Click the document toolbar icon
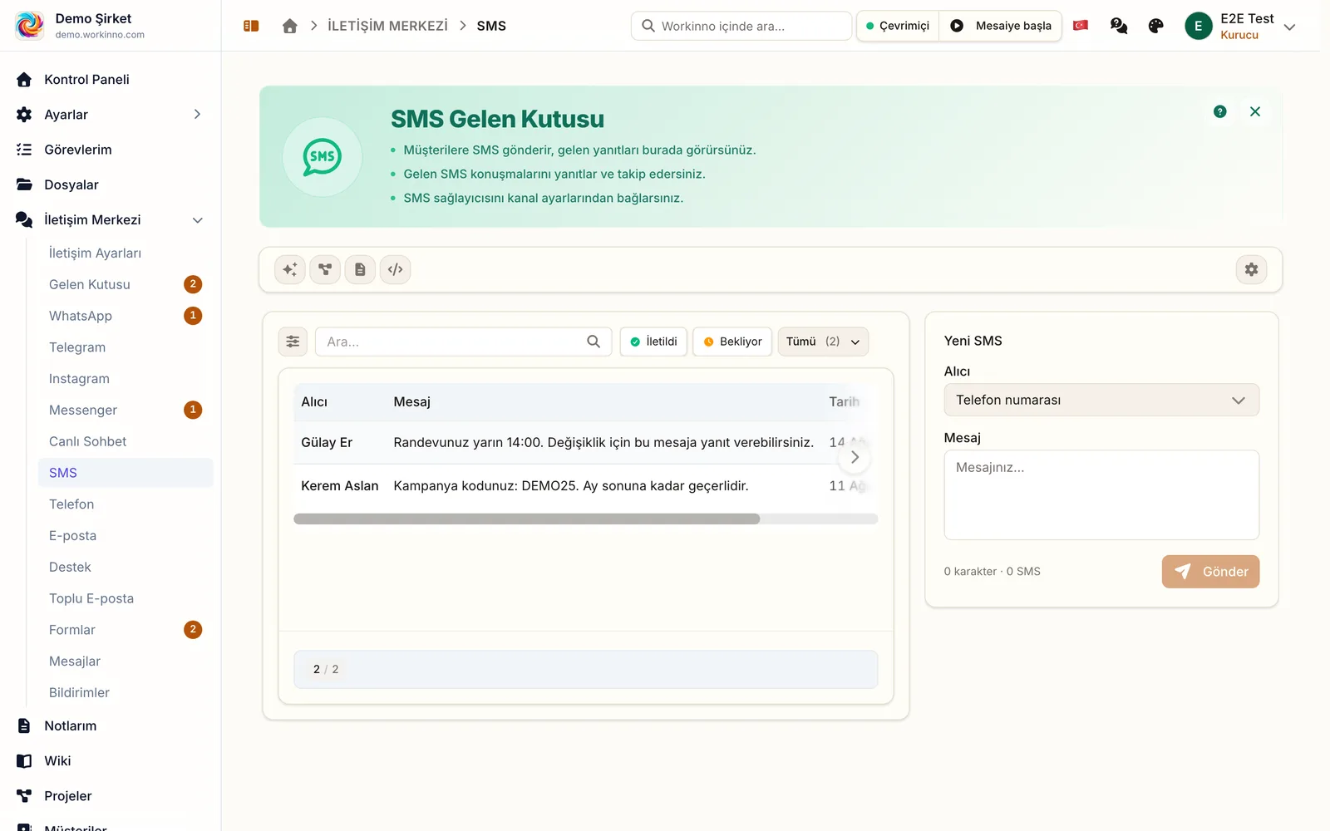 pyautogui.click(x=360, y=269)
